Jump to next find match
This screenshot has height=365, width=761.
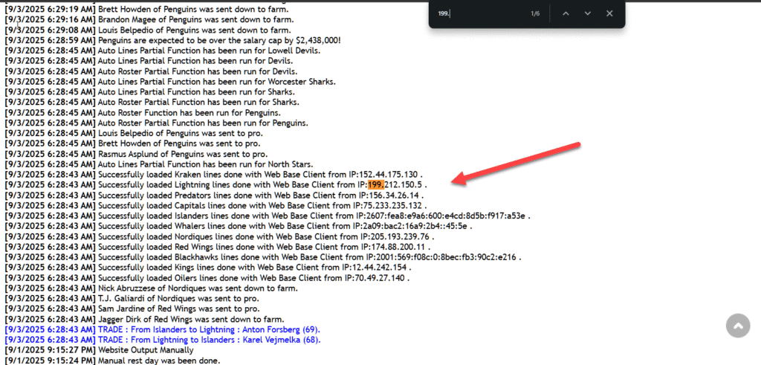coord(587,13)
